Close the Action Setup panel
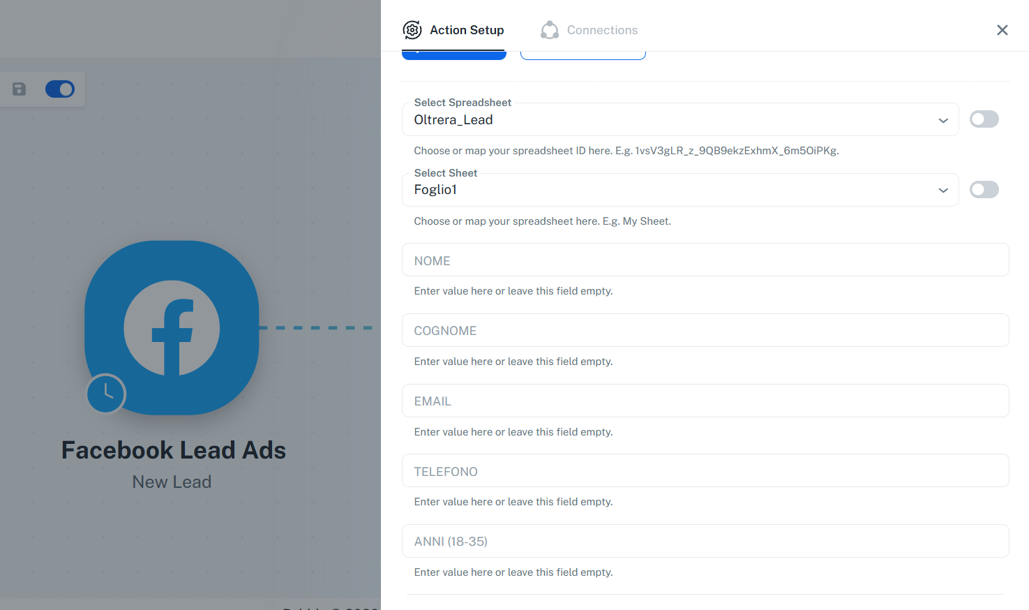This screenshot has width=1029, height=610. click(x=1002, y=30)
